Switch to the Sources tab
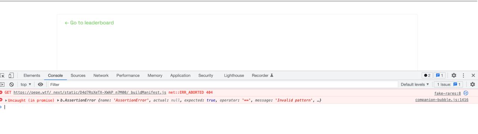The image size is (478, 134). coord(78,75)
